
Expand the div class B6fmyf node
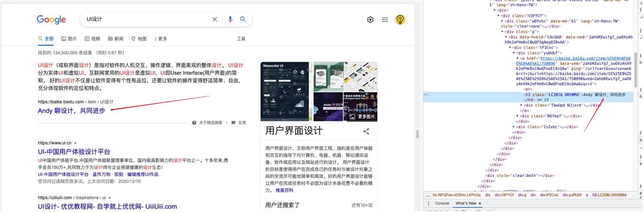(x=518, y=116)
